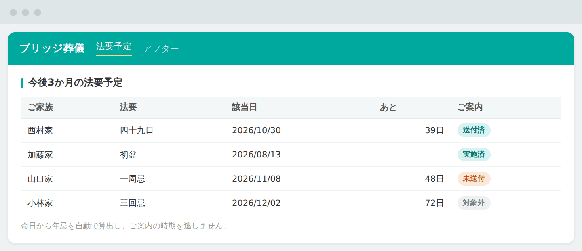Click the 39日 remaining-days value
Screen dimensions: 582x251
click(434, 130)
